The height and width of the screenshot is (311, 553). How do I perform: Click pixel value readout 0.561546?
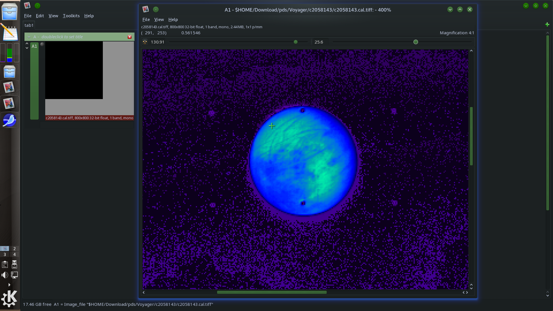pos(191,33)
